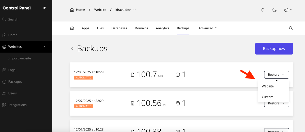The image size is (305, 132).
Task: Switch to the Databases tab
Action: pos(119,28)
